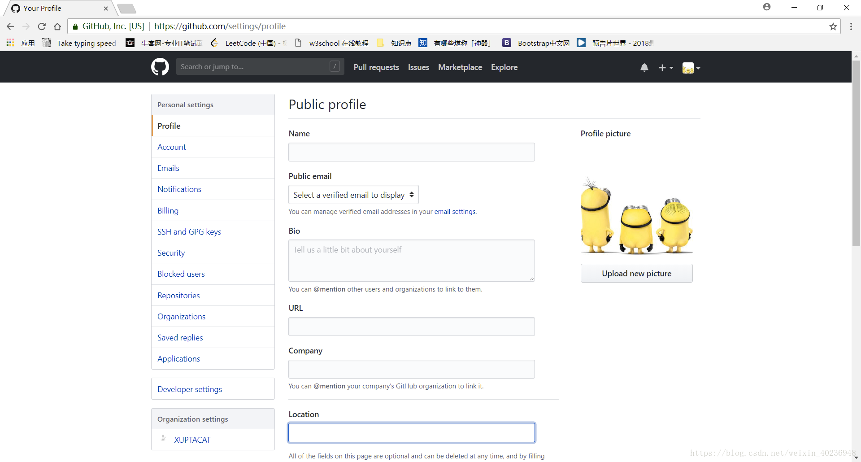Focus the Search or jump to field
Image resolution: width=861 pixels, height=462 pixels.
(260, 66)
